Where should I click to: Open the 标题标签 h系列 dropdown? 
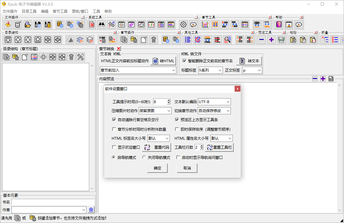[210, 70]
